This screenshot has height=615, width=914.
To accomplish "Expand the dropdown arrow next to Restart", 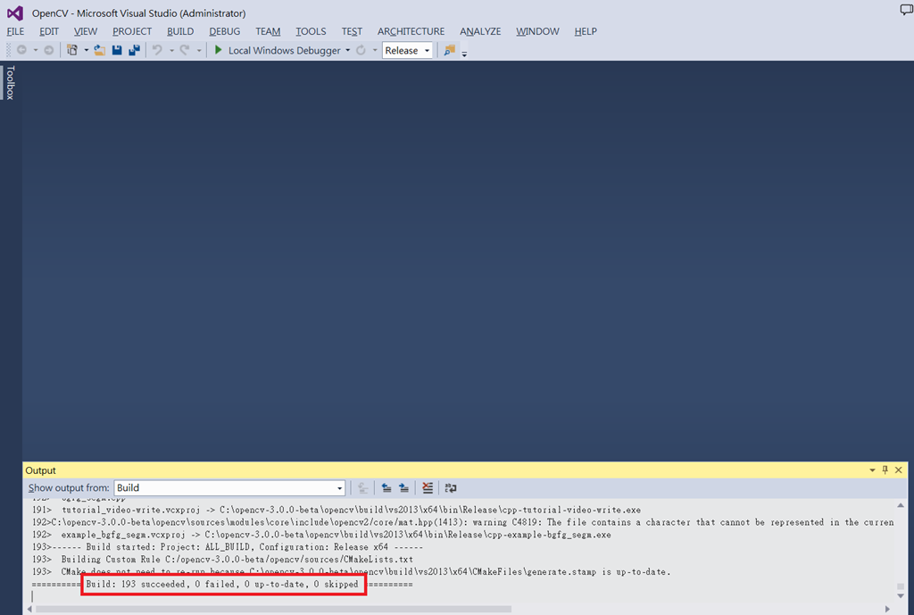I will 375,50.
